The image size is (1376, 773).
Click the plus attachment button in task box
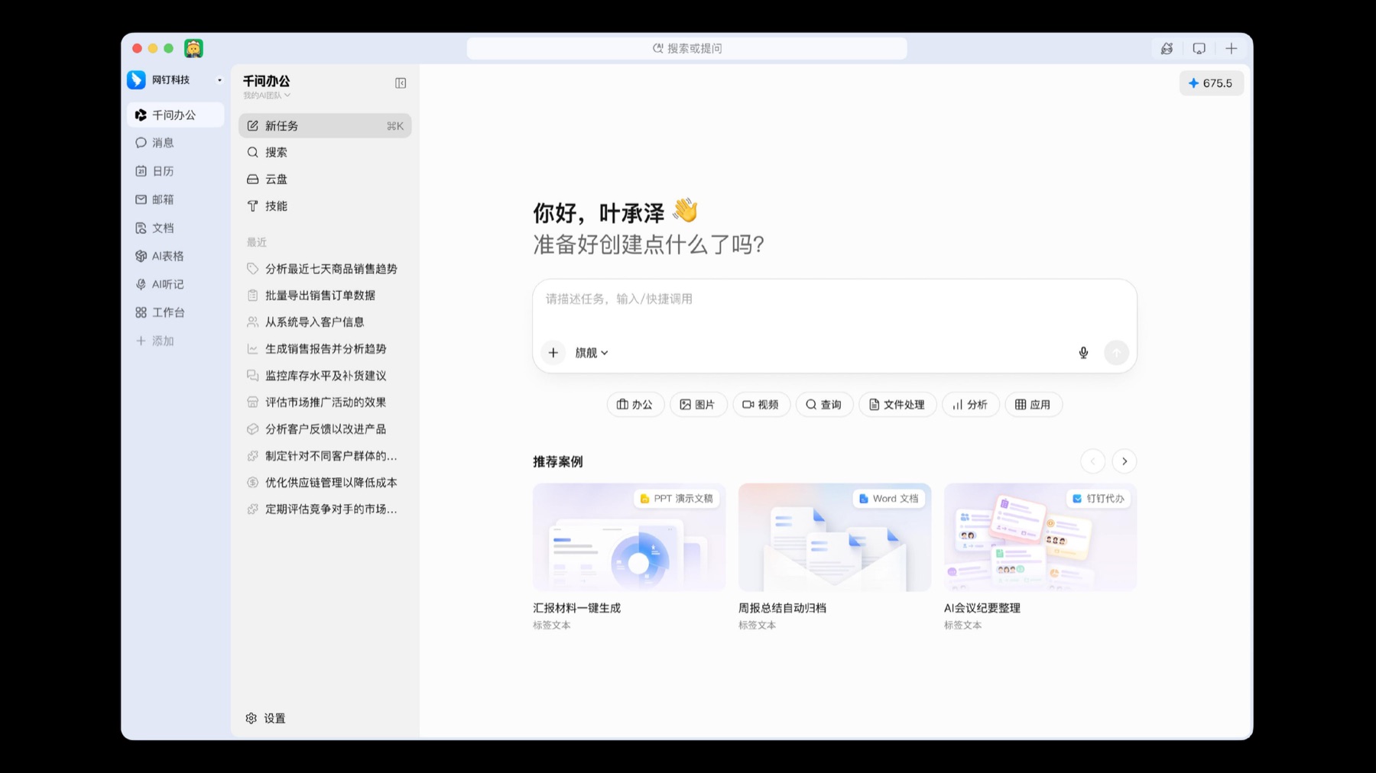tap(553, 353)
